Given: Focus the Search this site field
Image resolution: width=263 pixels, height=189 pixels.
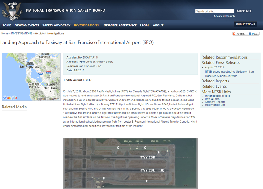Looking at the screenshot, I should click(214, 11).
